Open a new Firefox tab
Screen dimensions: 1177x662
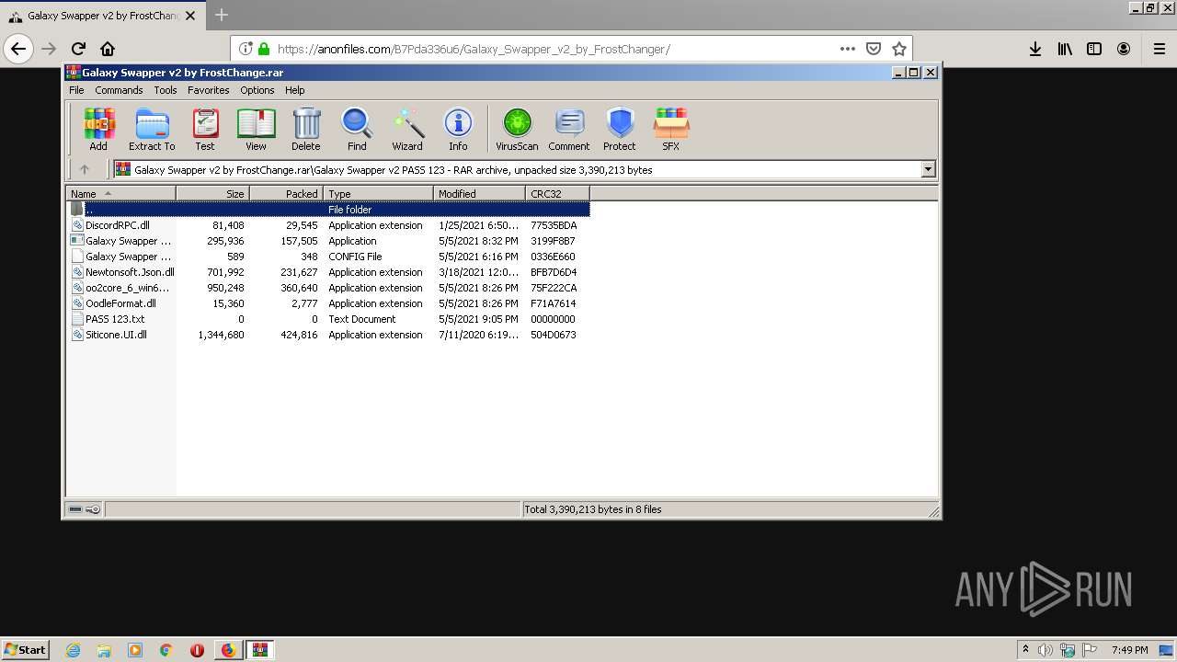pos(222,15)
